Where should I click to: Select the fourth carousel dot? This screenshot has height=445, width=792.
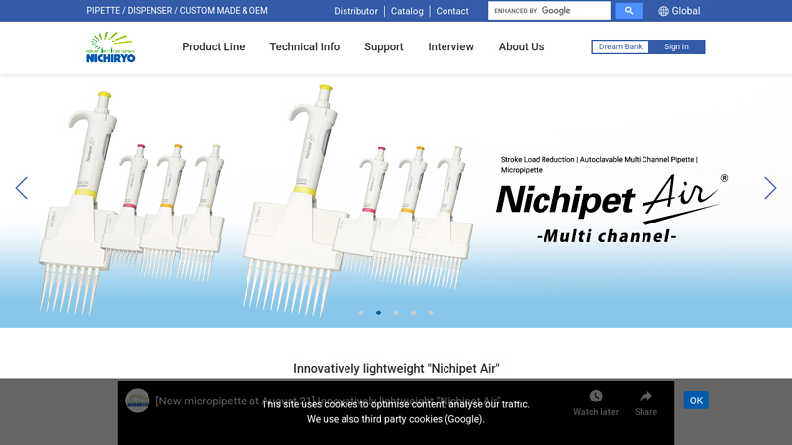tap(413, 312)
